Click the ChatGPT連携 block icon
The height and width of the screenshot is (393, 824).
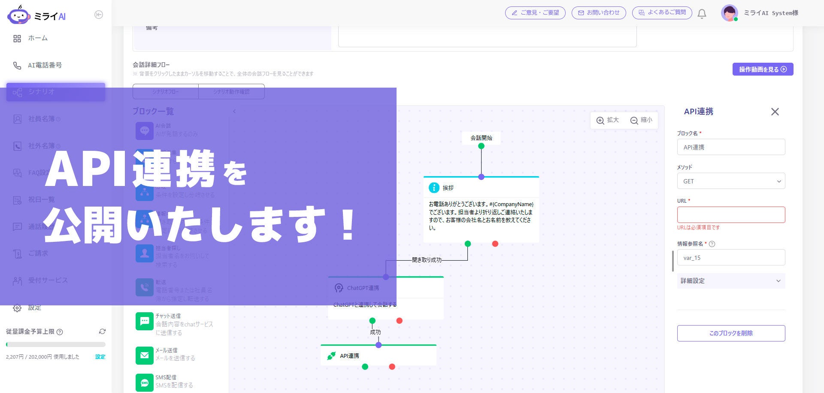pos(339,288)
